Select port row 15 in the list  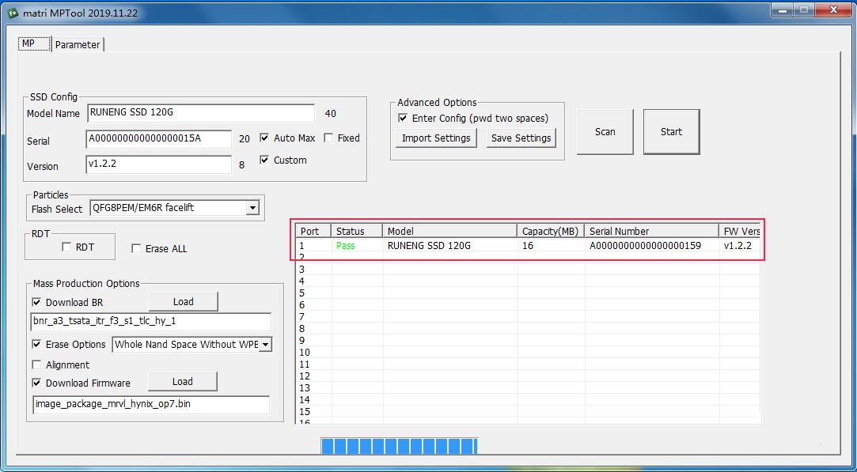528,411
